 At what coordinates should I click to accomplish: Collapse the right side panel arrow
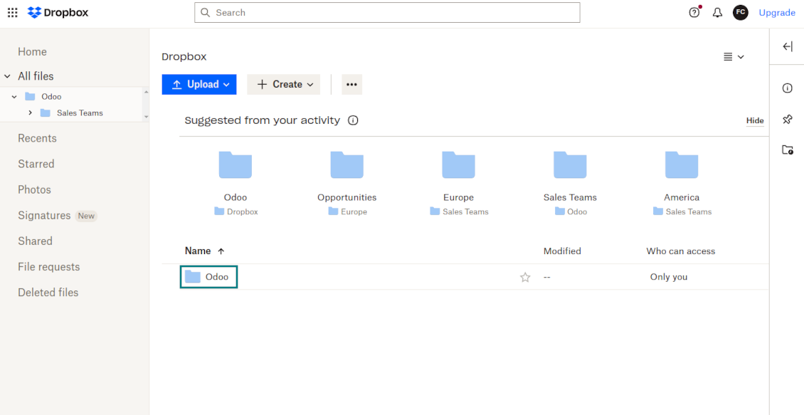(x=788, y=47)
